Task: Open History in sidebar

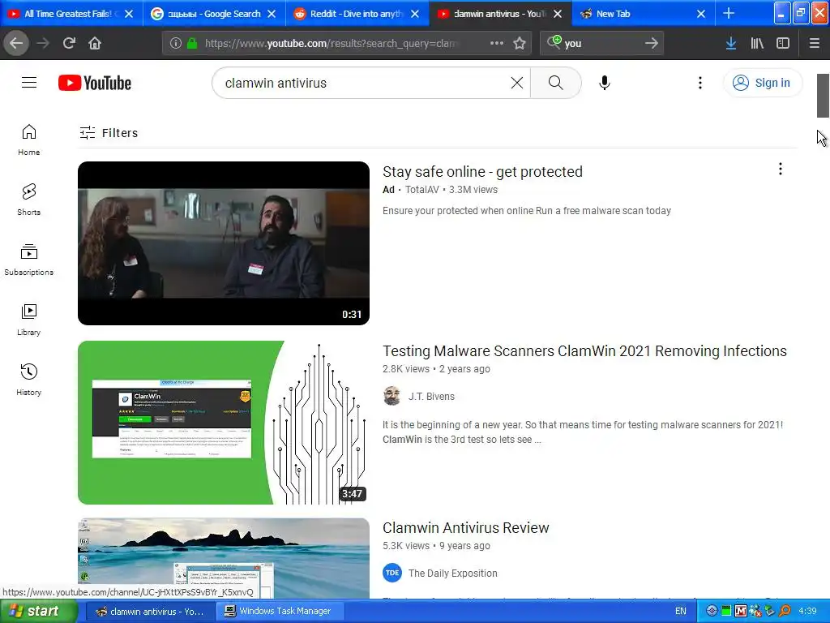Action: pyautogui.click(x=29, y=380)
